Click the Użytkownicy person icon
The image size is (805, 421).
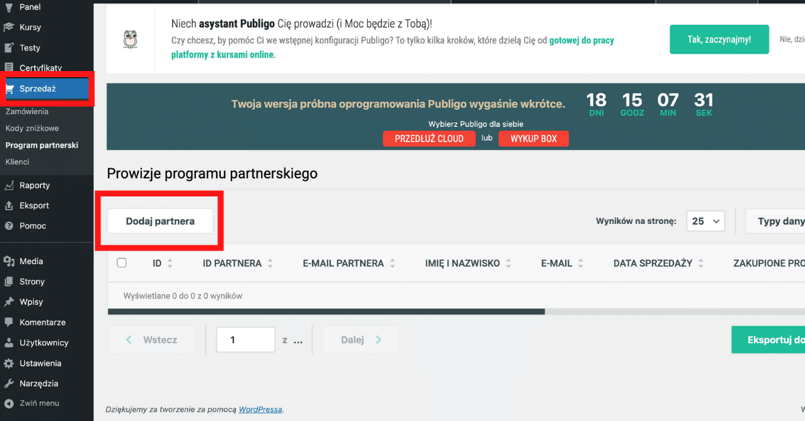coord(9,343)
